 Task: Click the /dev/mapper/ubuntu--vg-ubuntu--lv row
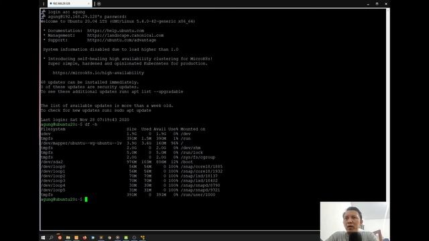pos(112,143)
